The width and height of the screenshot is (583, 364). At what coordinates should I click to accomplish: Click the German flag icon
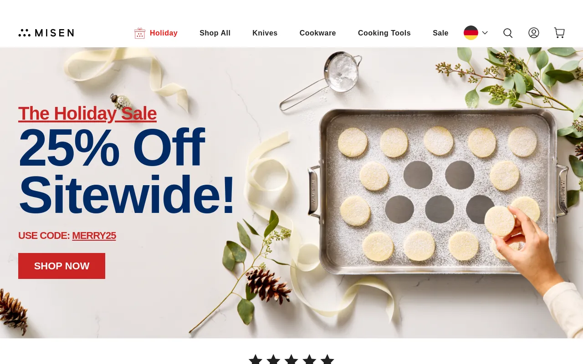(x=471, y=33)
